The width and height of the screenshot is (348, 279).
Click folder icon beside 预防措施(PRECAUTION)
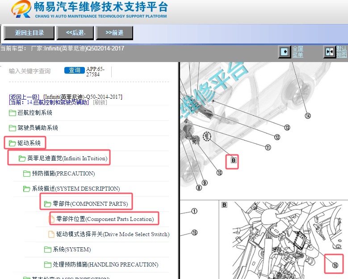tap(27, 174)
